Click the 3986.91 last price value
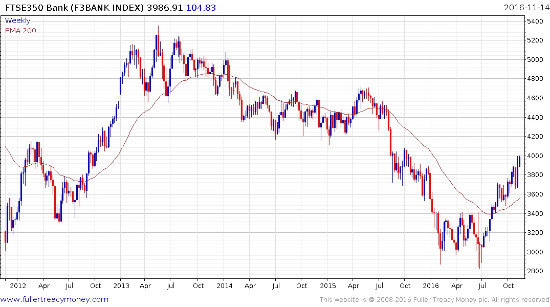550x307 pixels. 165,8
